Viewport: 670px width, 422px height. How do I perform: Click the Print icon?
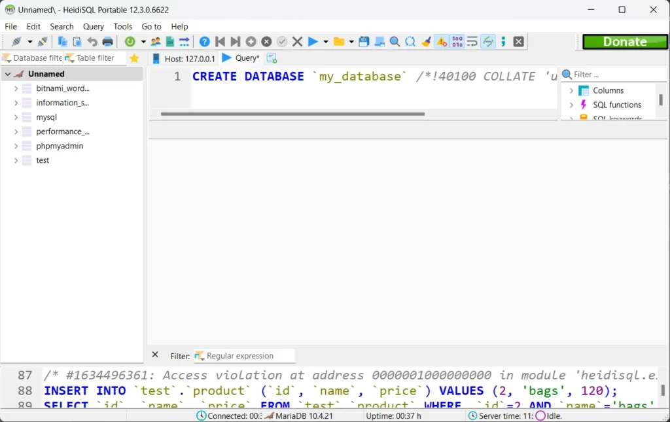coord(108,41)
